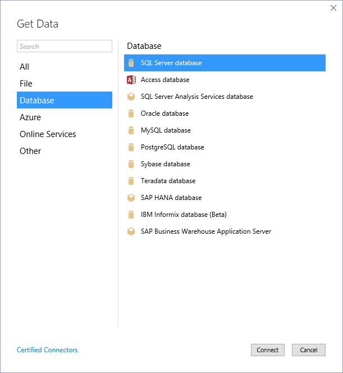The height and width of the screenshot is (373, 343).
Task: Click the SQL Server database cylinder icon
Action: click(131, 63)
